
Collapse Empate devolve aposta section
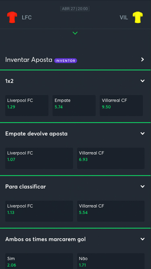point(143,133)
